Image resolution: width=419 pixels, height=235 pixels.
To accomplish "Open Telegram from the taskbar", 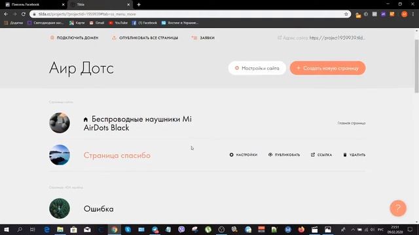I will click(x=155, y=229).
